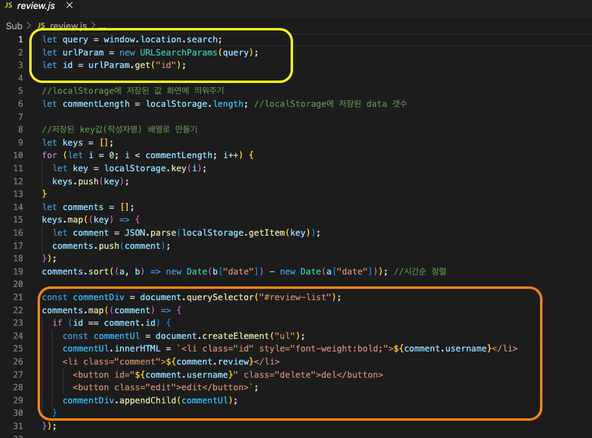The image size is (592, 438).
Task: Click 'localStorage.length' on line 6
Action: pos(195,104)
